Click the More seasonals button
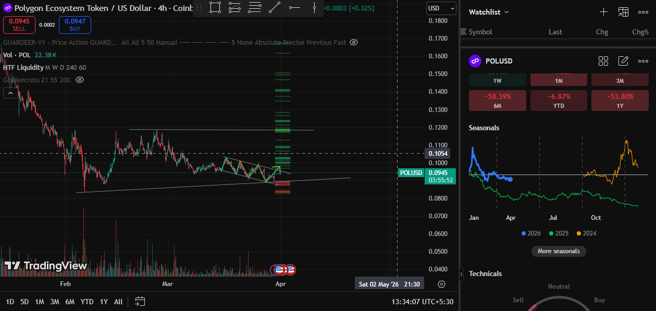This screenshot has height=311, width=656. tap(559, 251)
